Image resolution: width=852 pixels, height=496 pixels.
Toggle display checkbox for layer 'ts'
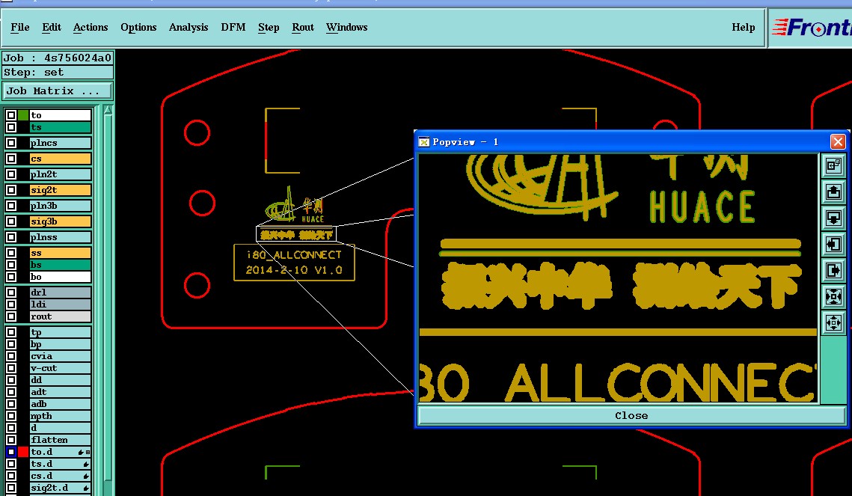11,127
